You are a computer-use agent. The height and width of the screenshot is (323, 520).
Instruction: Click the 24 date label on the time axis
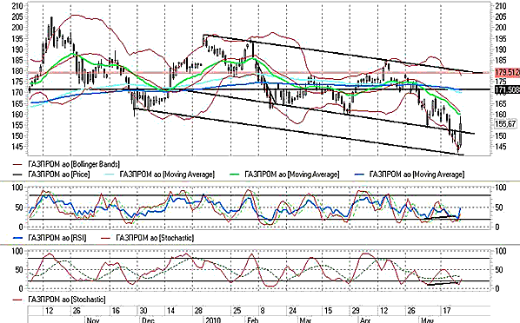(292, 311)
